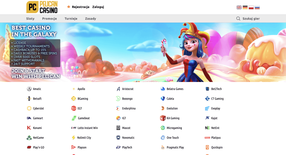This screenshot has height=155, width=286.
Task: Click the Booongo provider icon
Action: tap(118, 98)
